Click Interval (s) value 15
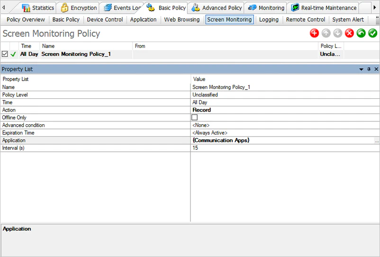Screen dimensions: 380x257 (x=285, y=148)
